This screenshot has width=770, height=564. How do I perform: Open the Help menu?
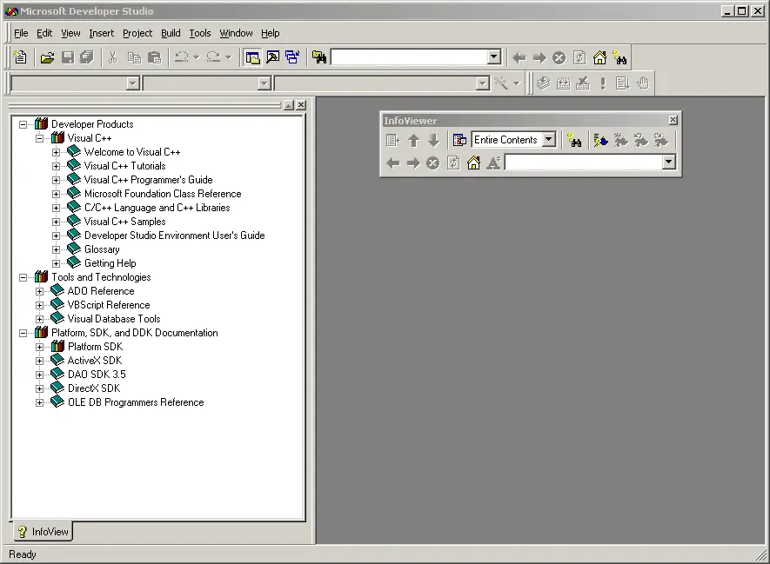[x=270, y=33]
